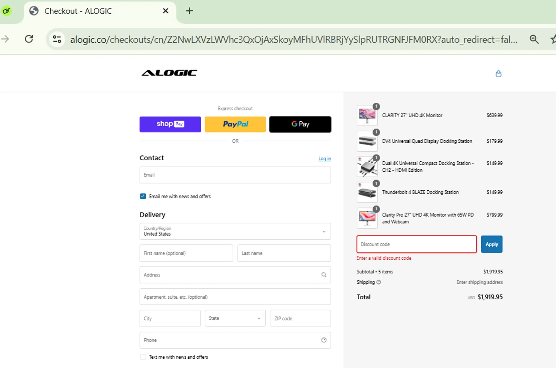Click the Clarity Pro 27" Monitor thumbnail
556x368 pixels.
tap(367, 218)
